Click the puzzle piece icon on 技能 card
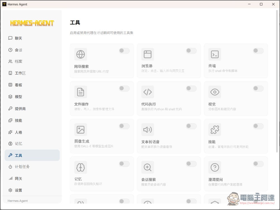The image size is (280, 210). point(215,130)
